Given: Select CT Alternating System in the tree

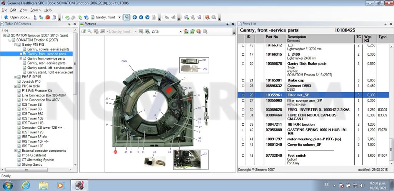Looking at the screenshot, I should pos(38,160).
